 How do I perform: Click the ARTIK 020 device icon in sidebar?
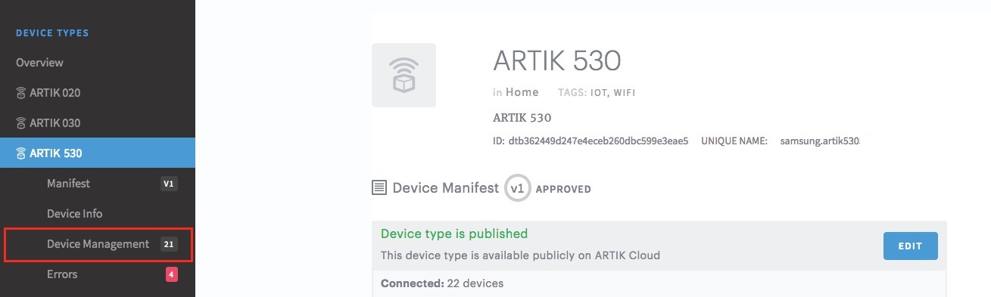21,93
